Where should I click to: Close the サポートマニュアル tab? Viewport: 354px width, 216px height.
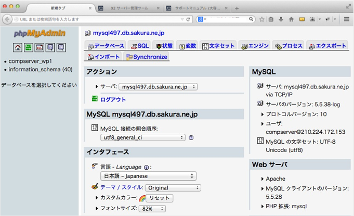point(226,8)
